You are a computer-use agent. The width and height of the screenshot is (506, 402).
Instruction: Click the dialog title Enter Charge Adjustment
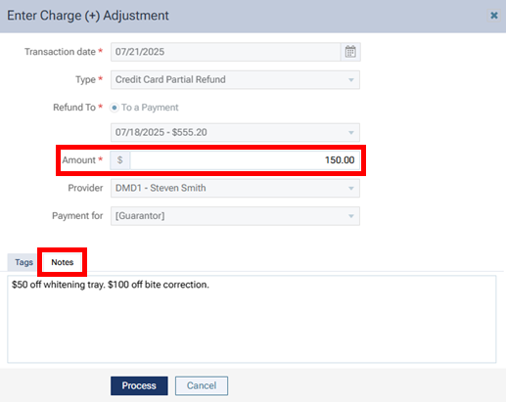click(88, 16)
